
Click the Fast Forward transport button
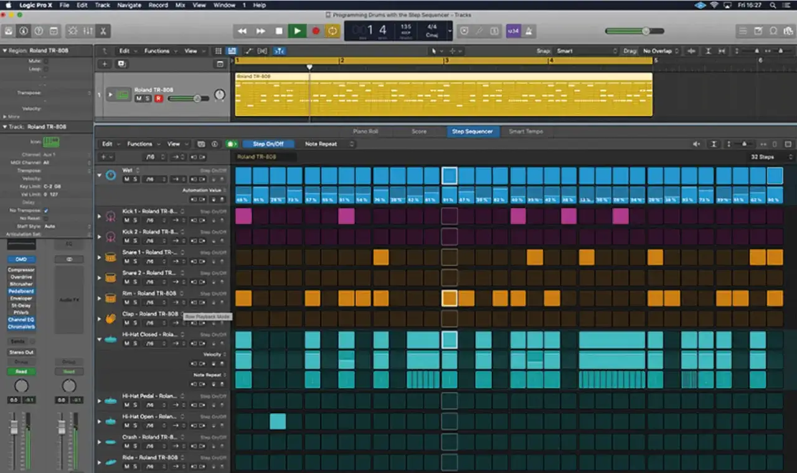(261, 31)
